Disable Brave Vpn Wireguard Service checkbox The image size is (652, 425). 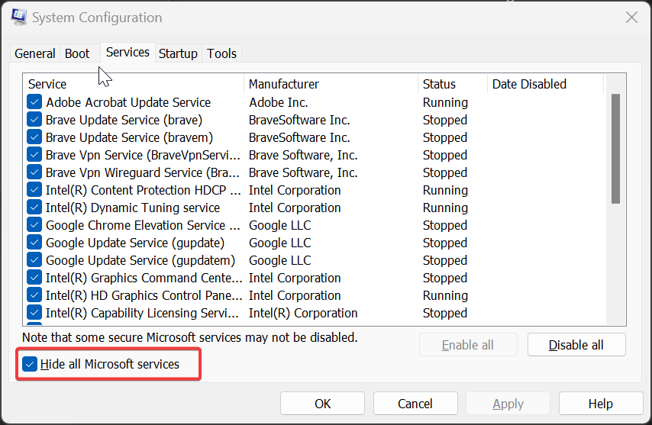pos(34,172)
